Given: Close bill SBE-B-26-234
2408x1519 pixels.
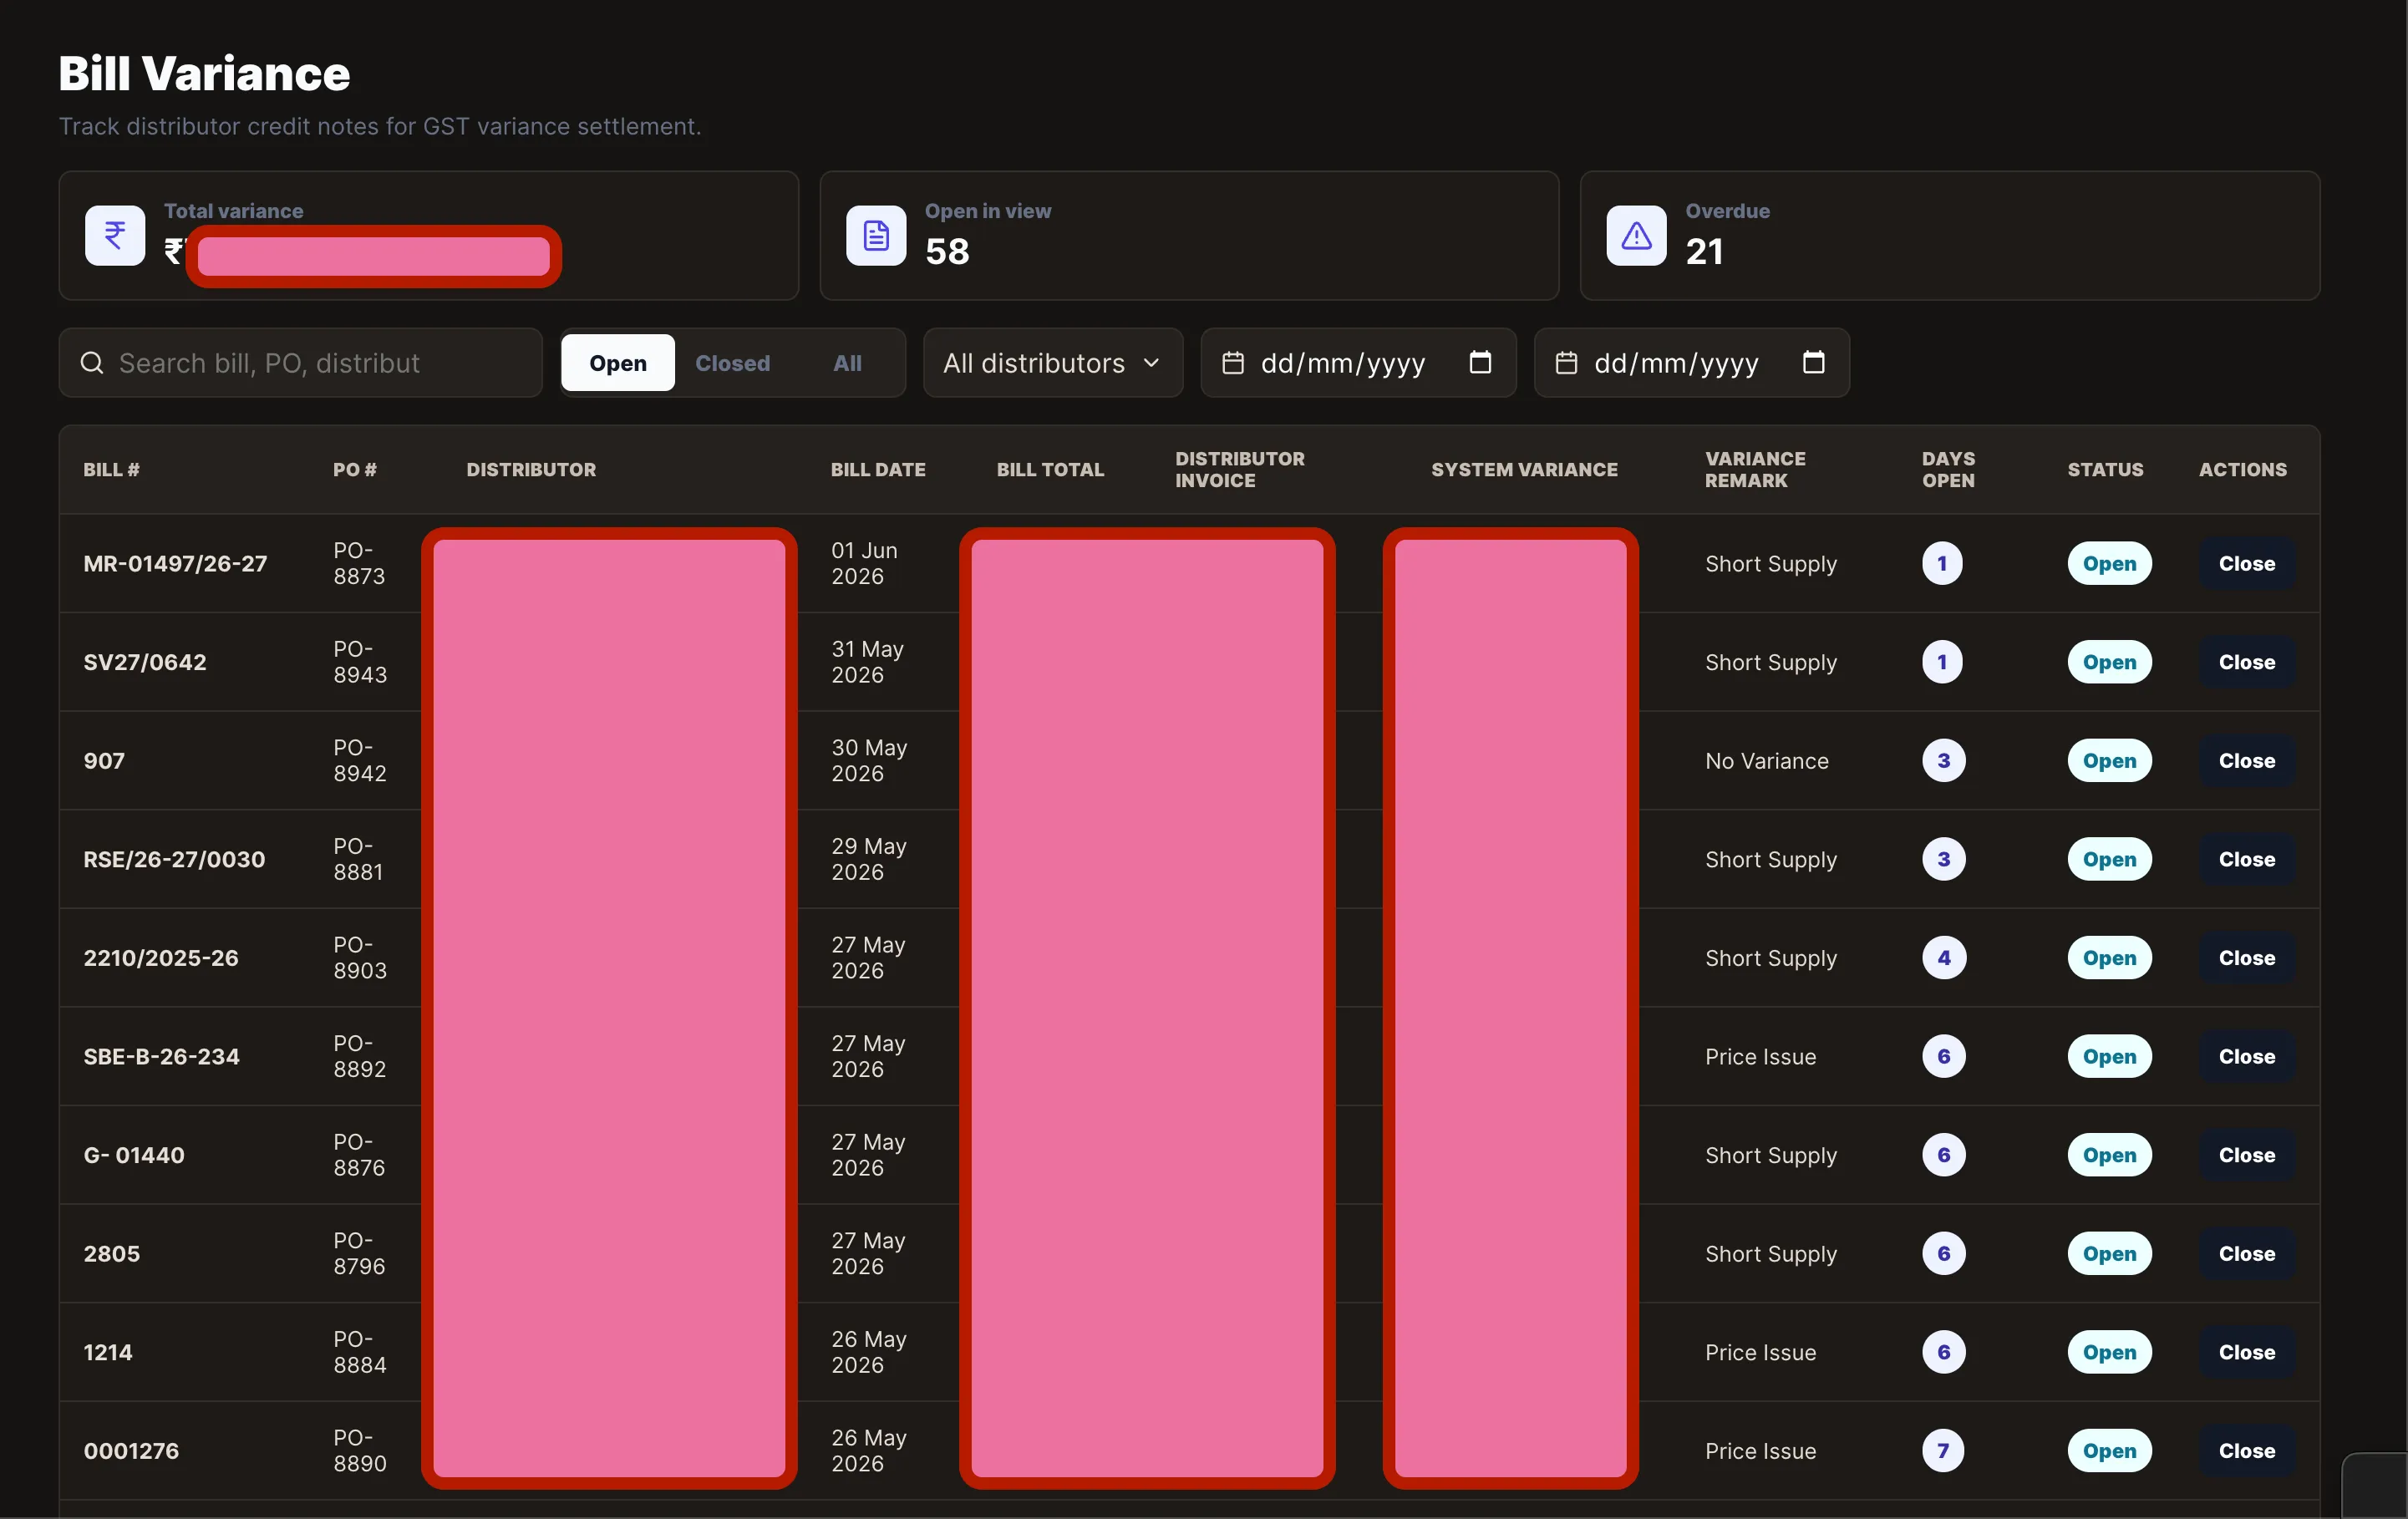Looking at the screenshot, I should pyautogui.click(x=2246, y=1057).
